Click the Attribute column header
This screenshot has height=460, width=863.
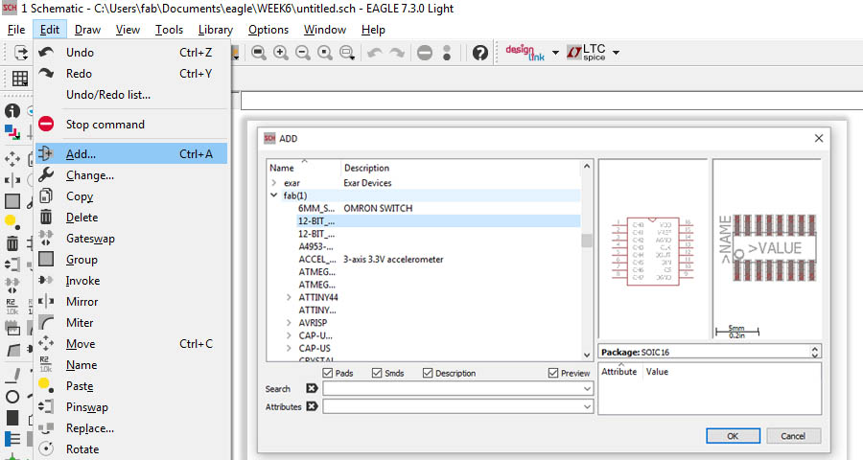pos(619,372)
